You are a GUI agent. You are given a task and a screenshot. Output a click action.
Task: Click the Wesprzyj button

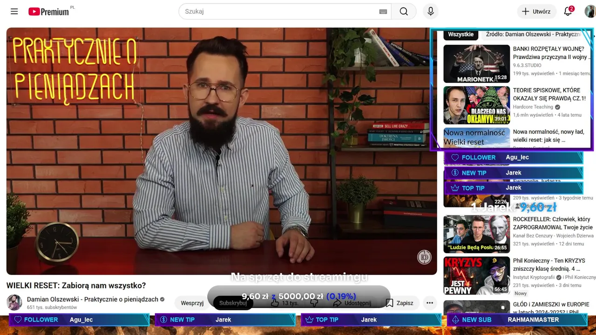click(x=192, y=303)
